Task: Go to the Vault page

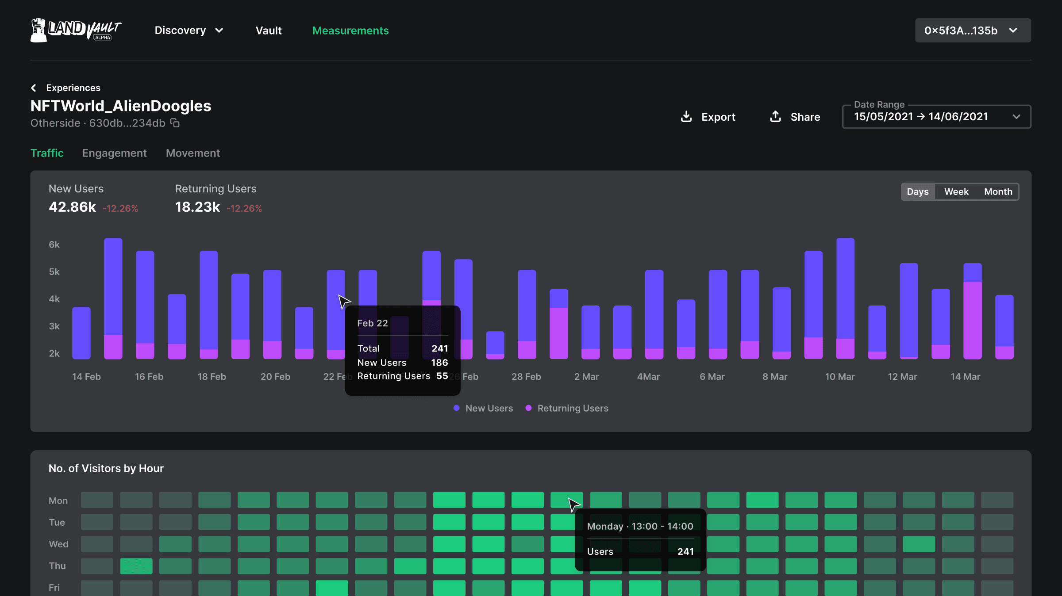Action: 269,31
